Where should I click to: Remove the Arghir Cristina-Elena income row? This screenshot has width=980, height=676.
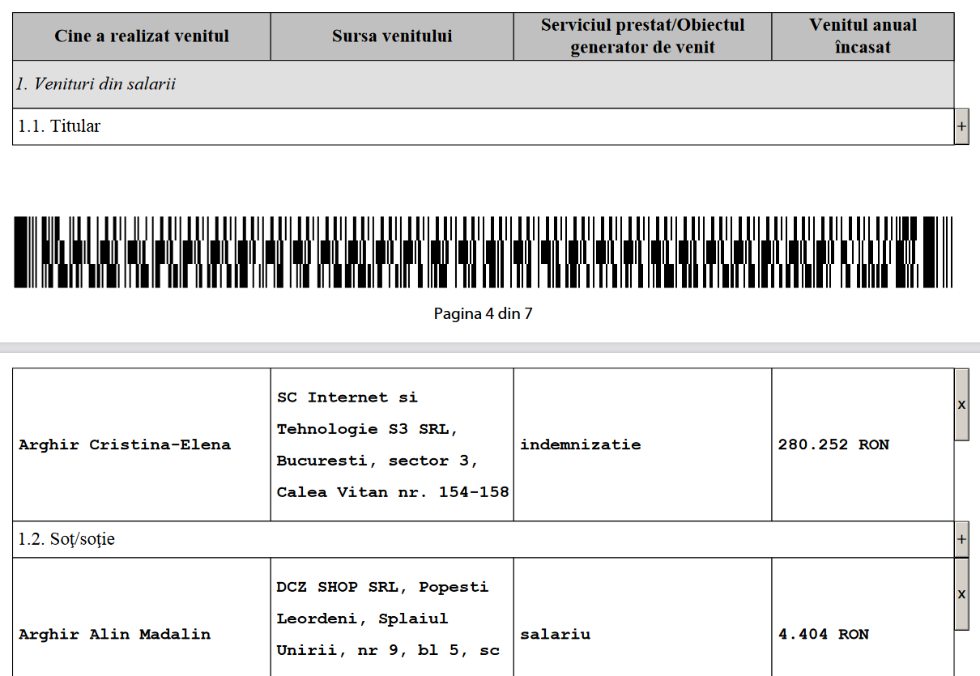click(961, 405)
